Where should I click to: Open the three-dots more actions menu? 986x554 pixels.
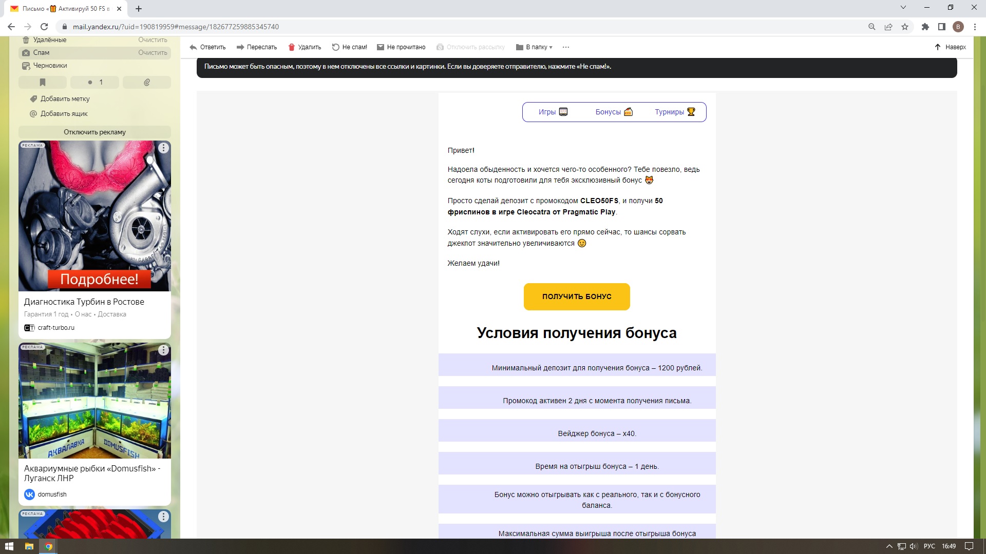click(x=566, y=47)
